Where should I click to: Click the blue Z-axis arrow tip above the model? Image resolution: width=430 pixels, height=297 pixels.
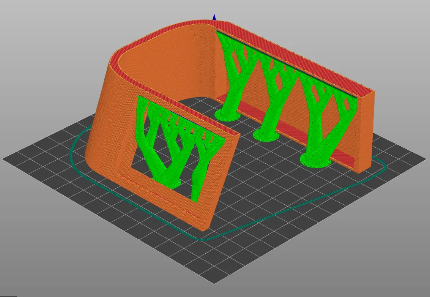click(x=214, y=17)
